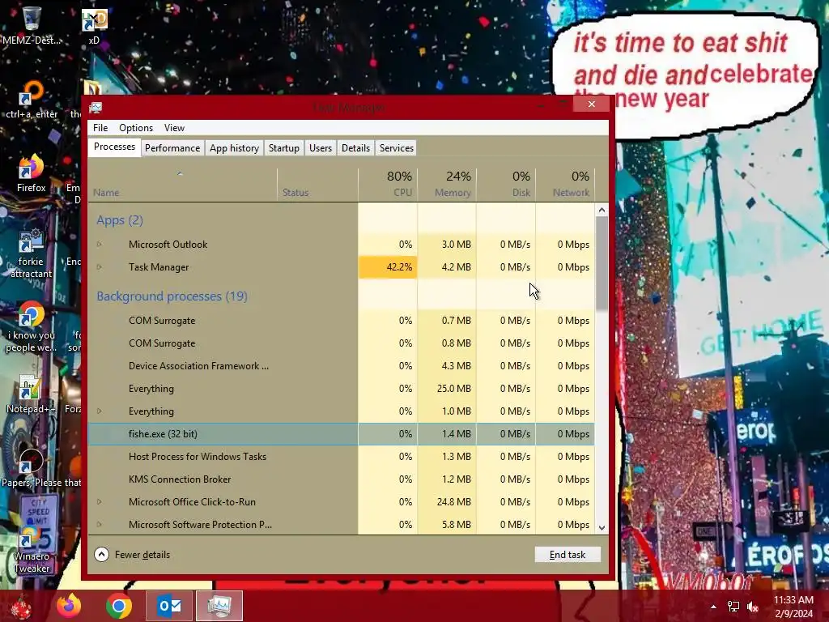Click the Task Manager taskbar button
Viewport: 829px width, 622px height.
click(219, 606)
